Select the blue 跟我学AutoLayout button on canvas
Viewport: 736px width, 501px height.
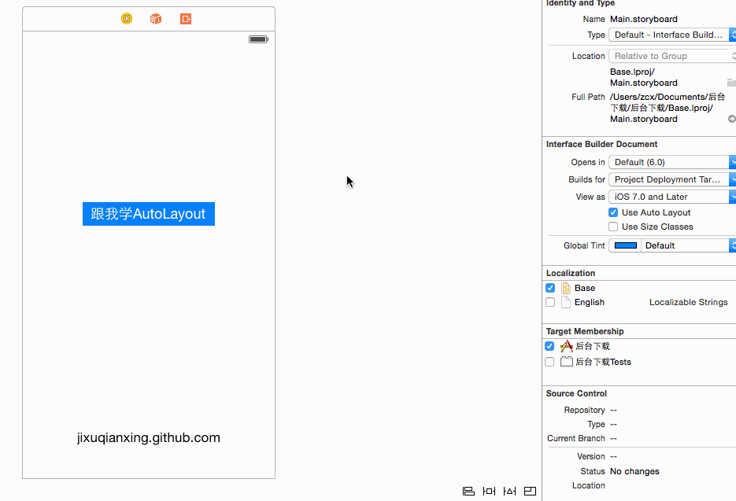[x=148, y=214]
